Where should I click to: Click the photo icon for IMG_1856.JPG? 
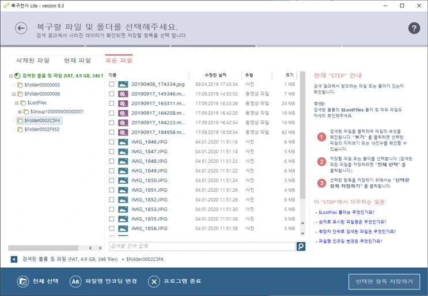point(123,229)
